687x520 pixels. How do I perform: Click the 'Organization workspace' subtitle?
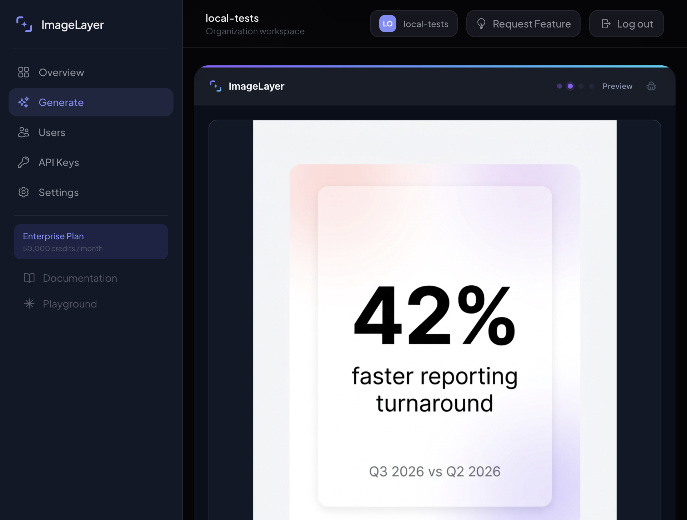pyautogui.click(x=255, y=31)
